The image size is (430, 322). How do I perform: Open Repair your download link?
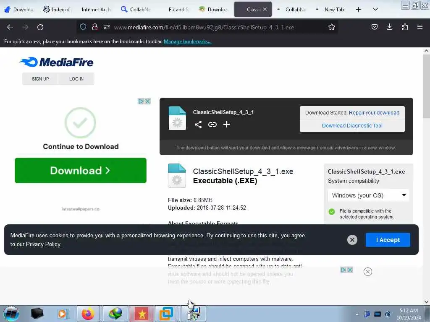[x=374, y=113]
